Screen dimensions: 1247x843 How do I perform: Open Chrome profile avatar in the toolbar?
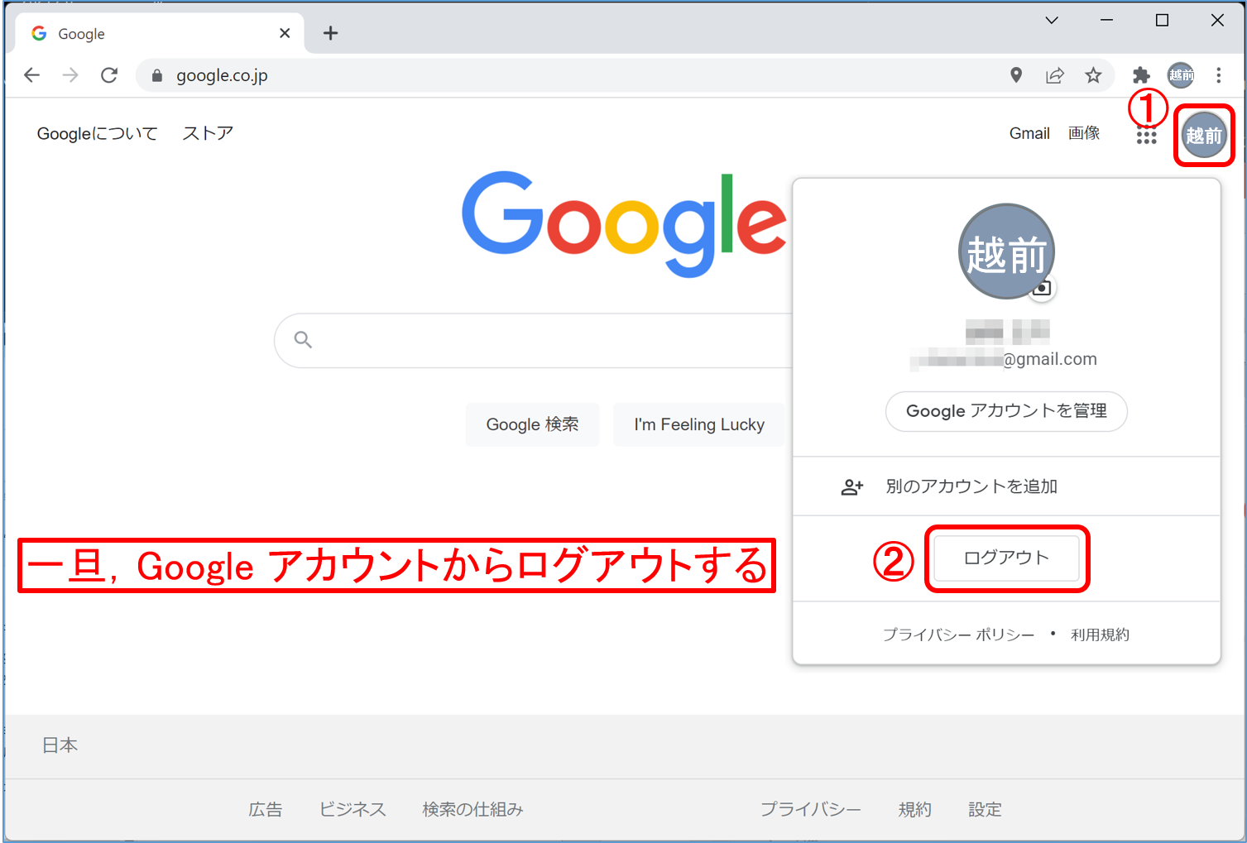click(x=1181, y=75)
